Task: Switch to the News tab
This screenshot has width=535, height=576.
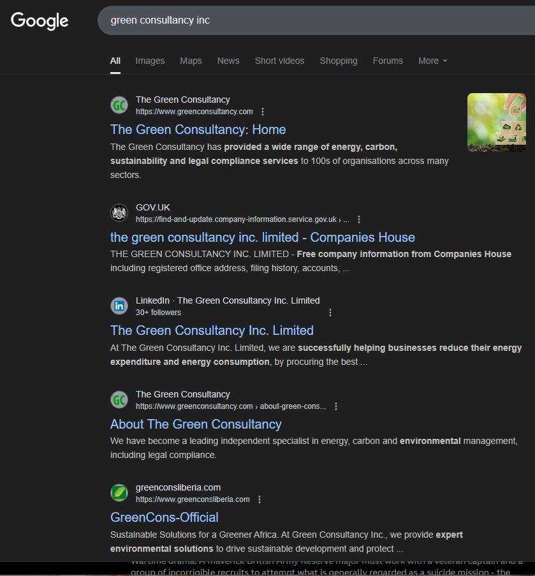Action: click(228, 61)
